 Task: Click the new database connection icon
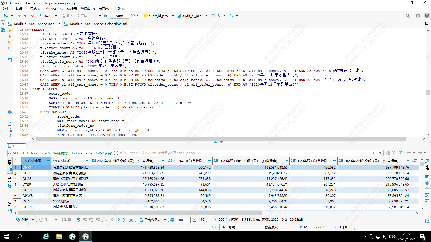5,16
